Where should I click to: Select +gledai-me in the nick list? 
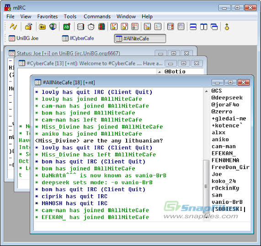tap(229, 118)
